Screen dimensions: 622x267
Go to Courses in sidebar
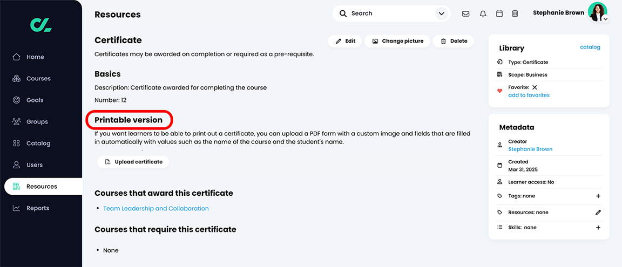click(x=38, y=79)
